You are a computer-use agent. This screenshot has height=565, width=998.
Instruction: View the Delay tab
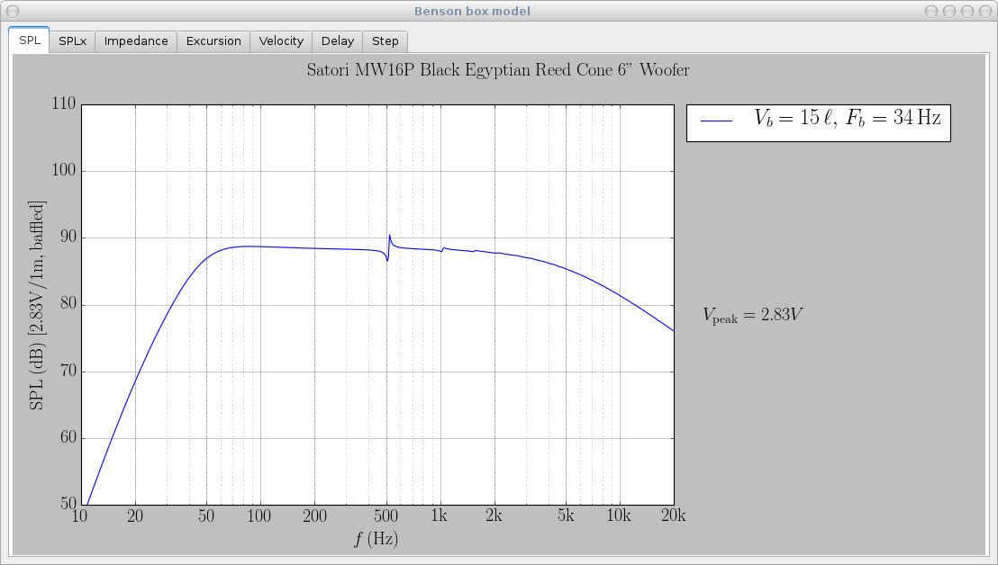tap(338, 41)
